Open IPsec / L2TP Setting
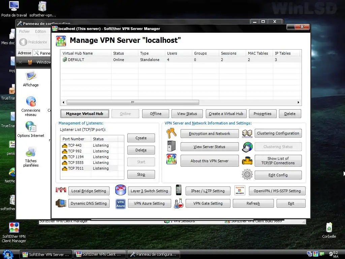 click(208, 191)
